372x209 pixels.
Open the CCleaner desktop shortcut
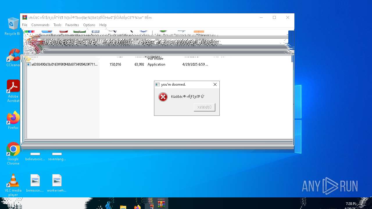[13, 58]
